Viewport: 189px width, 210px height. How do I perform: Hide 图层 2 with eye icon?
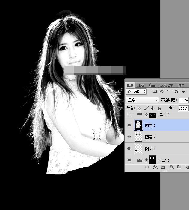click(129, 137)
